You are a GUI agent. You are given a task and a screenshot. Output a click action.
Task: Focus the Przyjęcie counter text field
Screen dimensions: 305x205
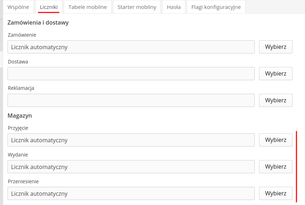pyautogui.click(x=131, y=140)
